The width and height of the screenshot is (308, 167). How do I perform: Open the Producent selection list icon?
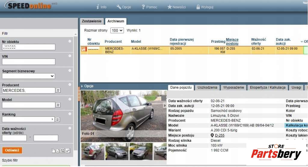coord(58,91)
